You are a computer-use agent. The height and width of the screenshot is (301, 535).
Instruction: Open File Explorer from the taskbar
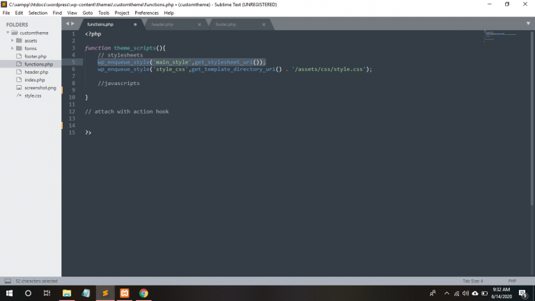67,293
